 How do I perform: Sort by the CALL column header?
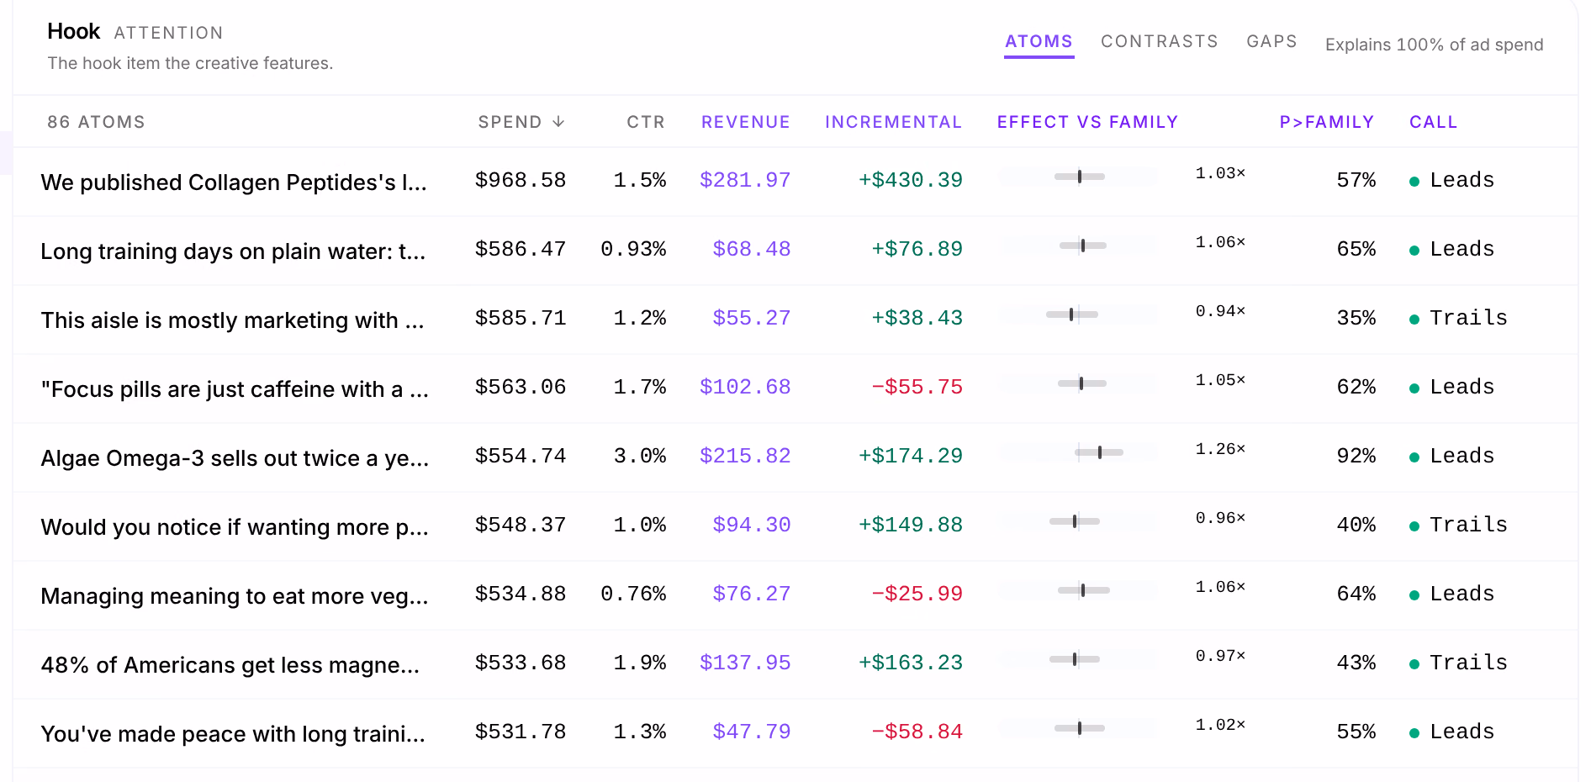point(1434,122)
